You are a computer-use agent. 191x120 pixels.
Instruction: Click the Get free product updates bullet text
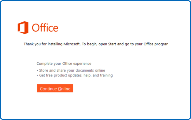(76, 75)
